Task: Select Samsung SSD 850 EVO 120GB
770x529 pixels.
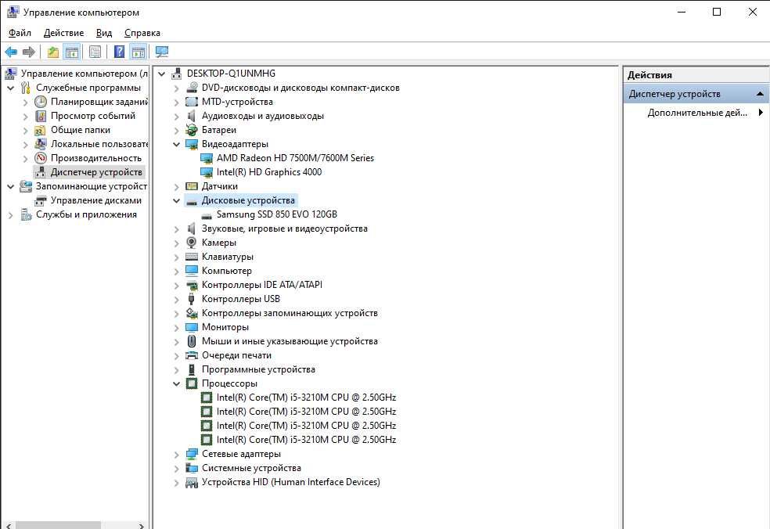Action: coord(276,214)
